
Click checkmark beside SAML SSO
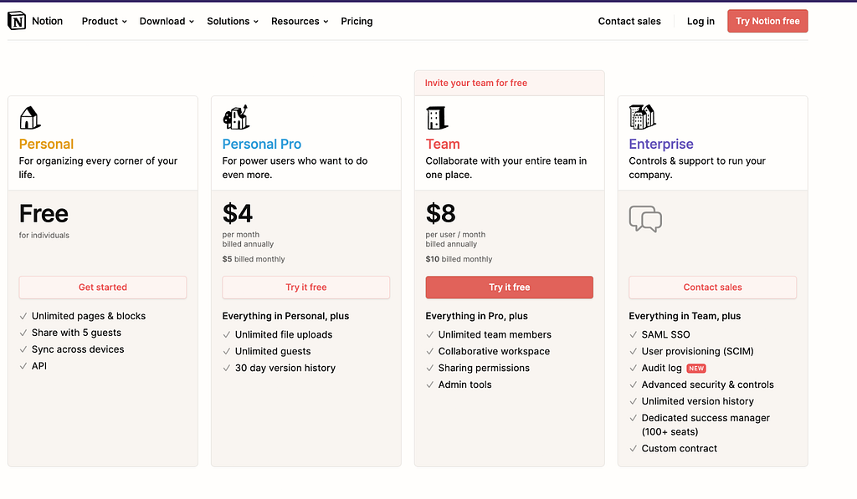tap(633, 334)
